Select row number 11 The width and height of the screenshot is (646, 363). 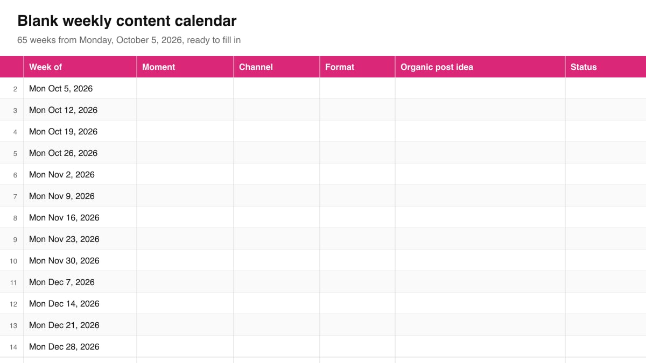coord(12,282)
